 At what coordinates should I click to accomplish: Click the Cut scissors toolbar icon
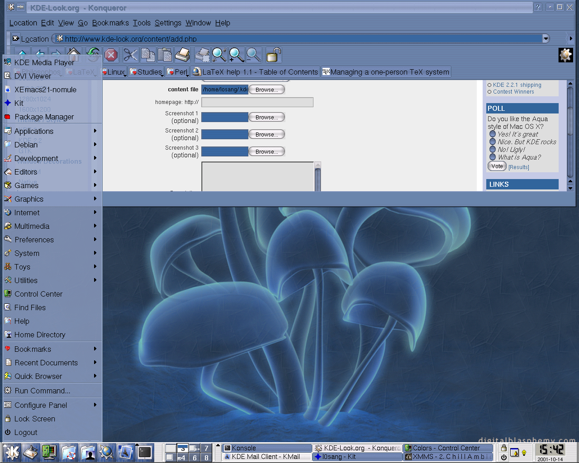(130, 55)
